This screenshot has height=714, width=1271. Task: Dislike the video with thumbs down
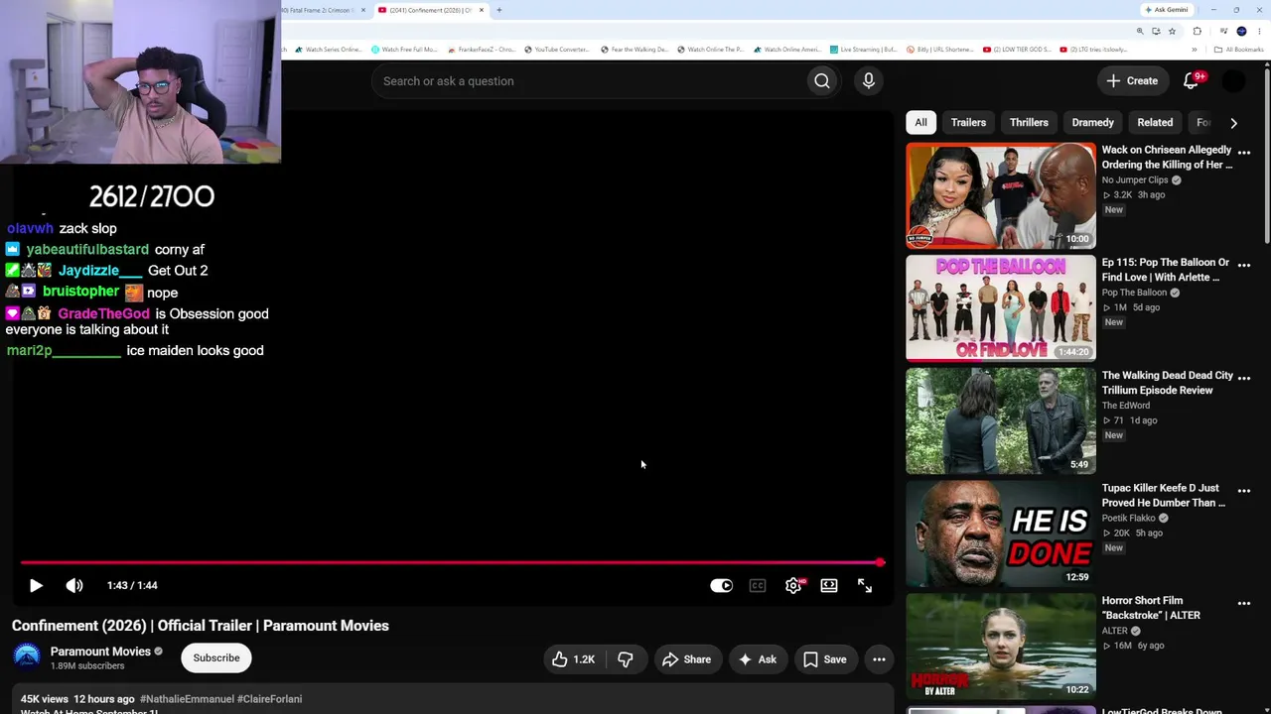[626, 659]
